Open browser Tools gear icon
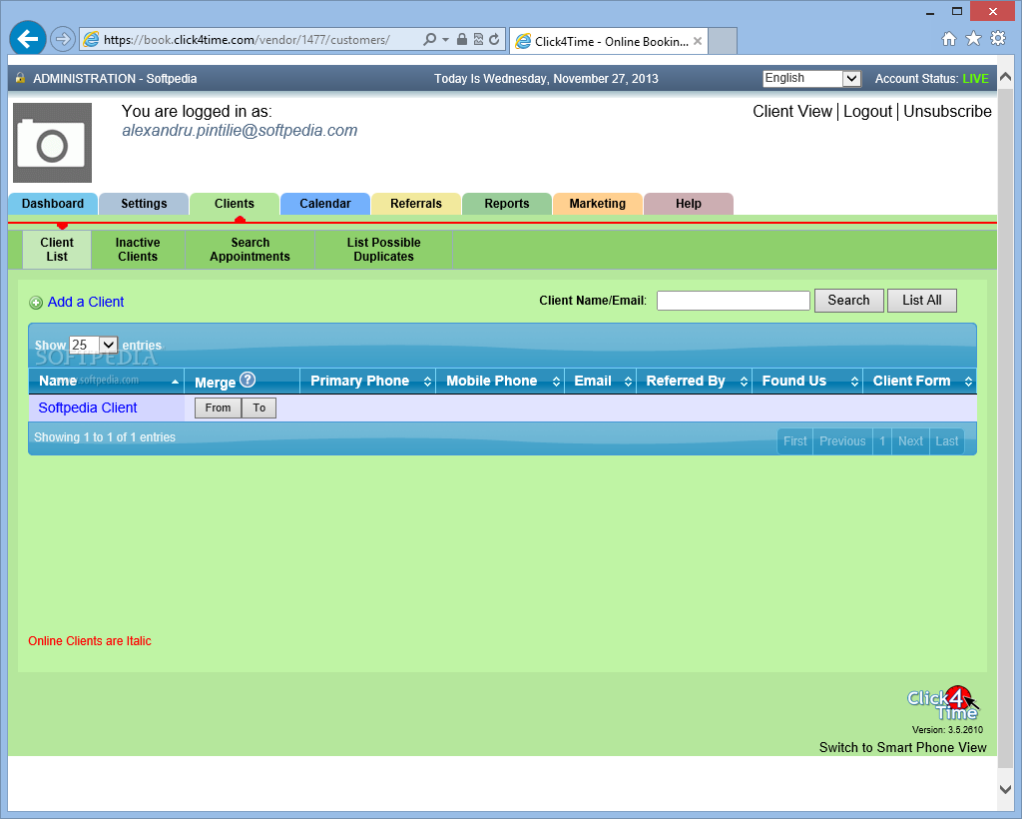The height and width of the screenshot is (819, 1022). tap(998, 39)
